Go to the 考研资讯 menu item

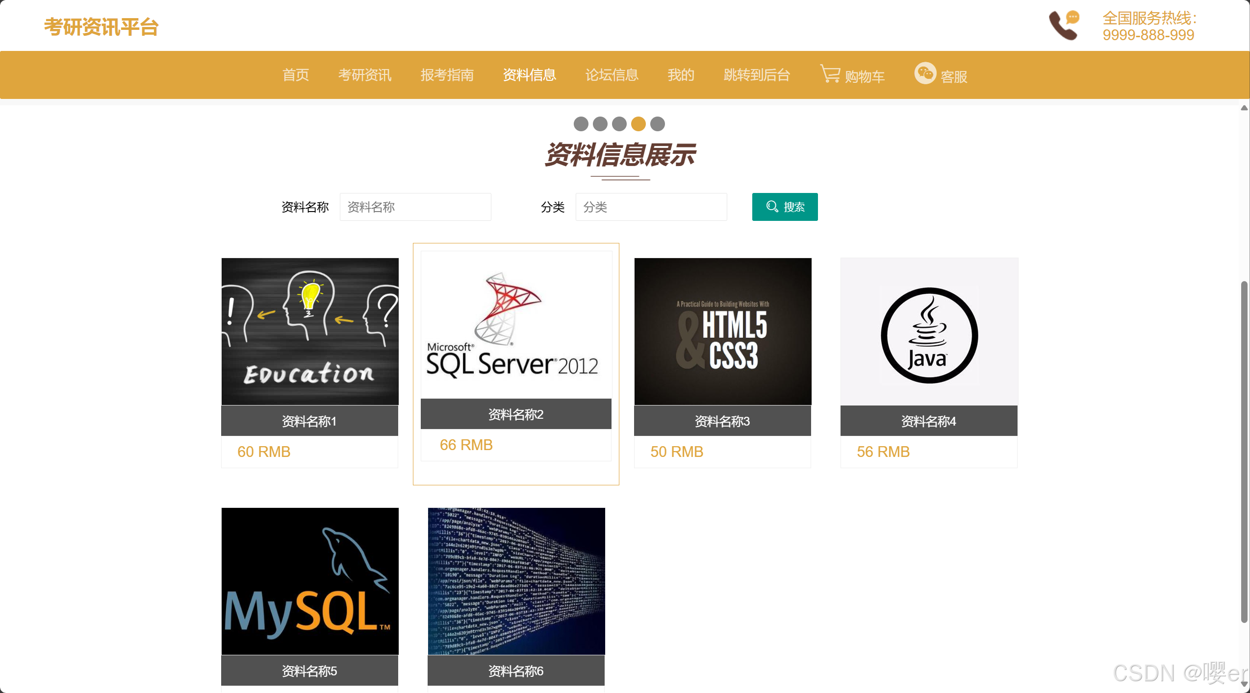pyautogui.click(x=364, y=75)
